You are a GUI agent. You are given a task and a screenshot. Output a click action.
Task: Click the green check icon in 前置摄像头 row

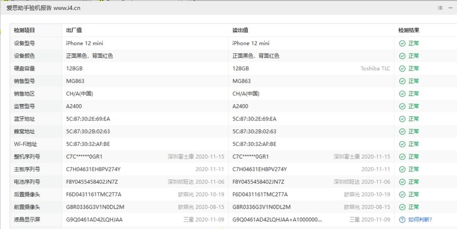[402, 207]
